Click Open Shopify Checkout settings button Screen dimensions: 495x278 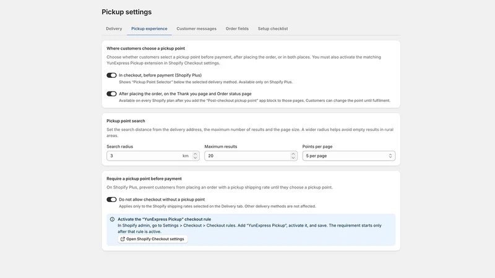(153, 239)
